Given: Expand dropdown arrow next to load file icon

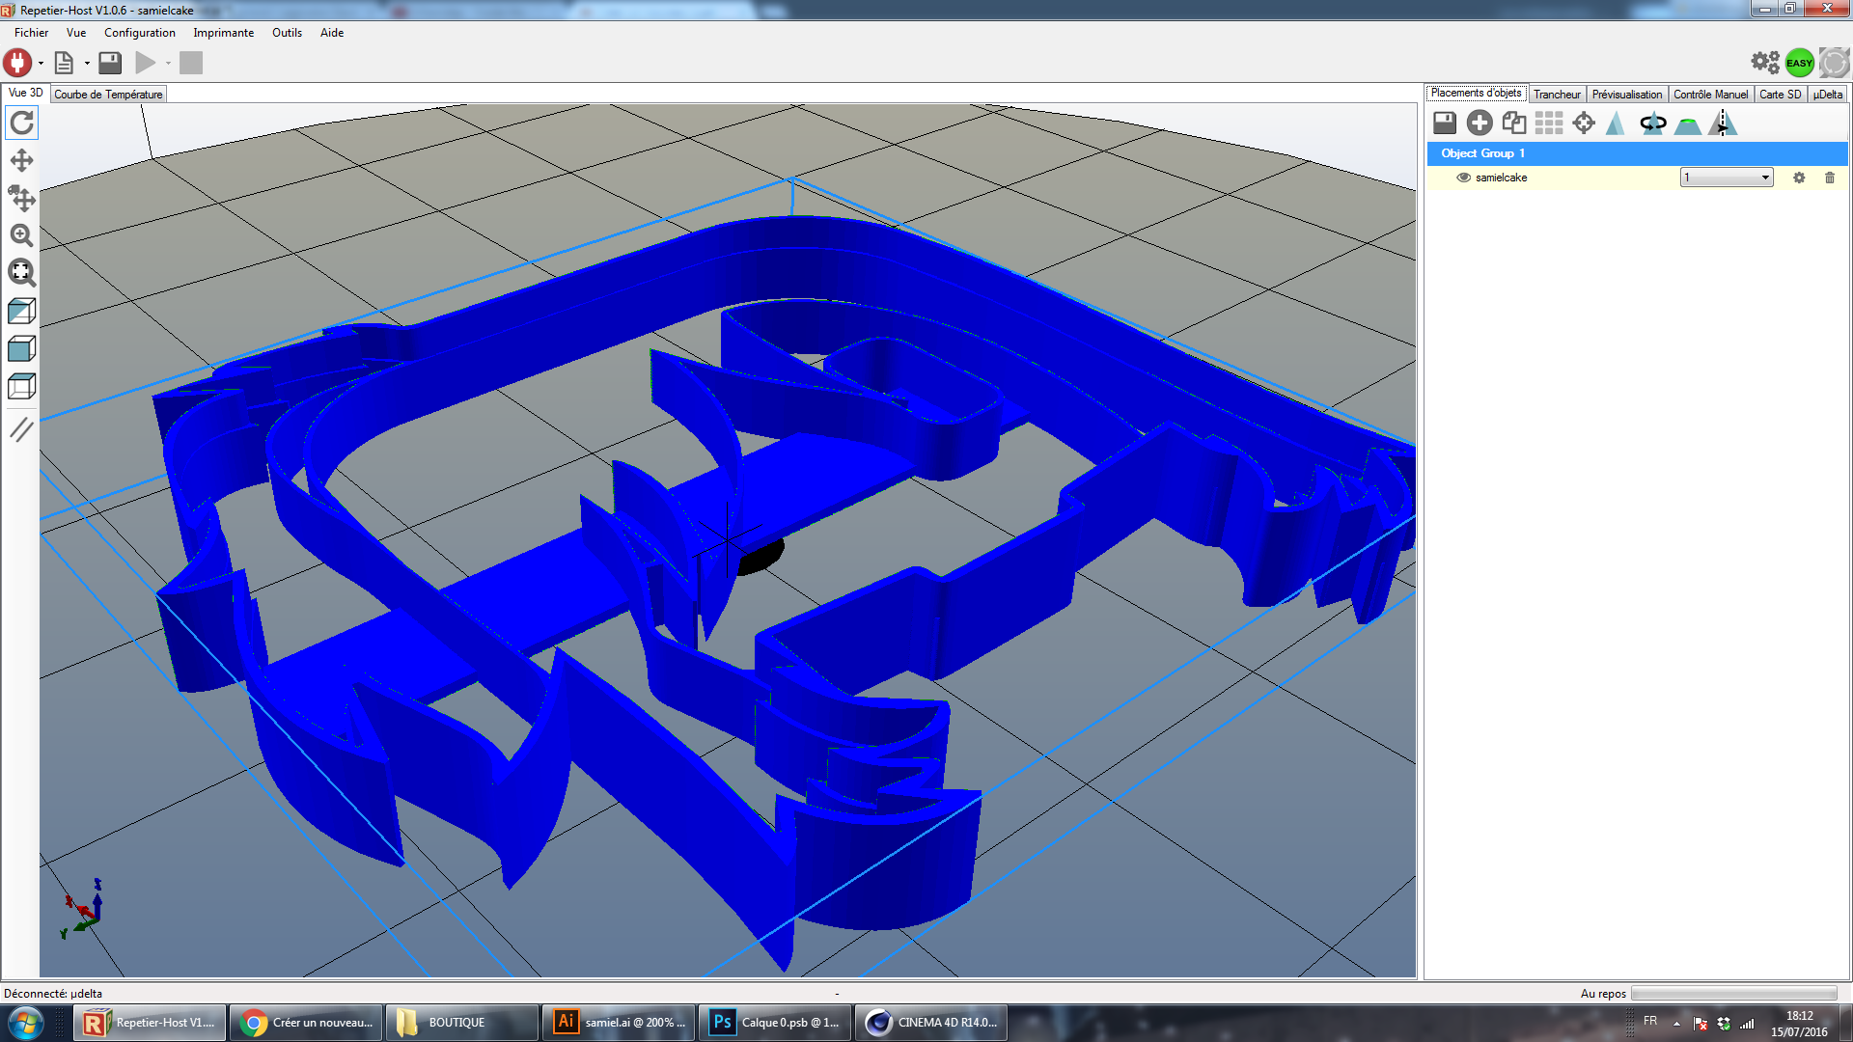Looking at the screenshot, I should point(87,64).
